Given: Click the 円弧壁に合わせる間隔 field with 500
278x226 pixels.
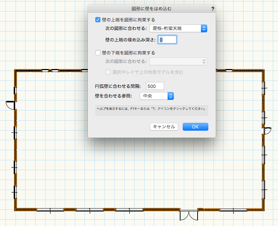Looking at the screenshot, I should [x=155, y=86].
